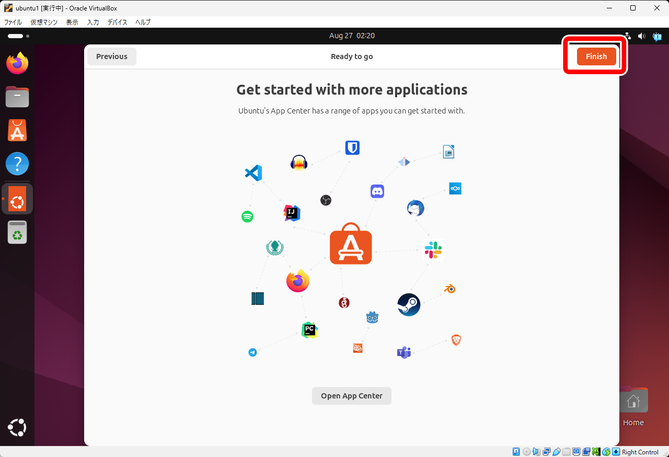Click the Brave lion icon in the illustration

(x=456, y=340)
